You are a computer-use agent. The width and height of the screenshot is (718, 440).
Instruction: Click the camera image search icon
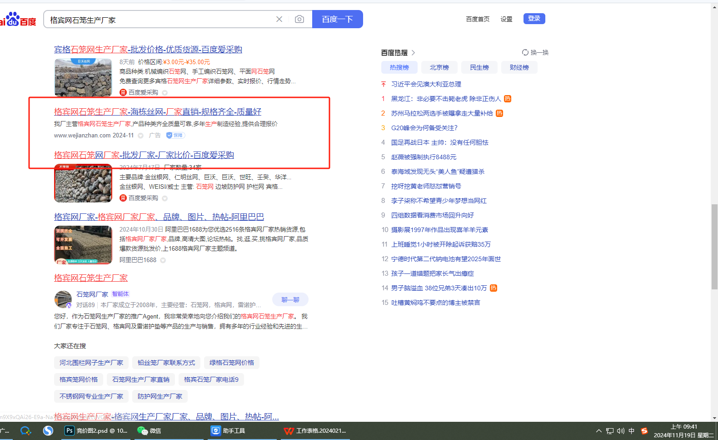[x=299, y=19]
